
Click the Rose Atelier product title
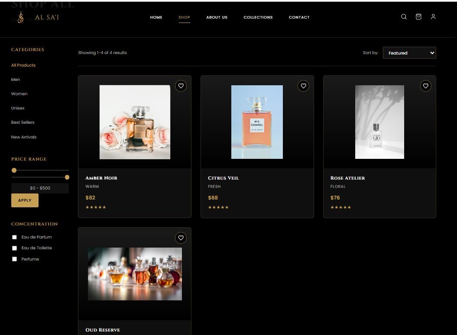click(348, 178)
